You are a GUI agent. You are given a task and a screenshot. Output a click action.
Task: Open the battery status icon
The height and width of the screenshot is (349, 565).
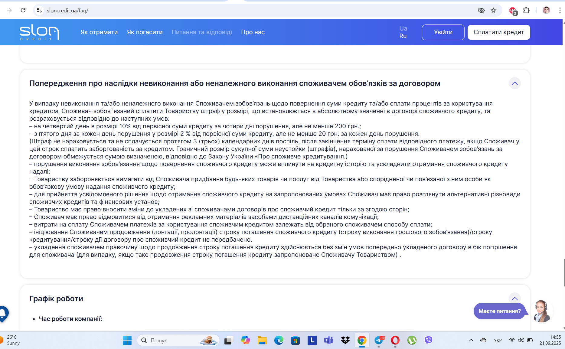530,340
